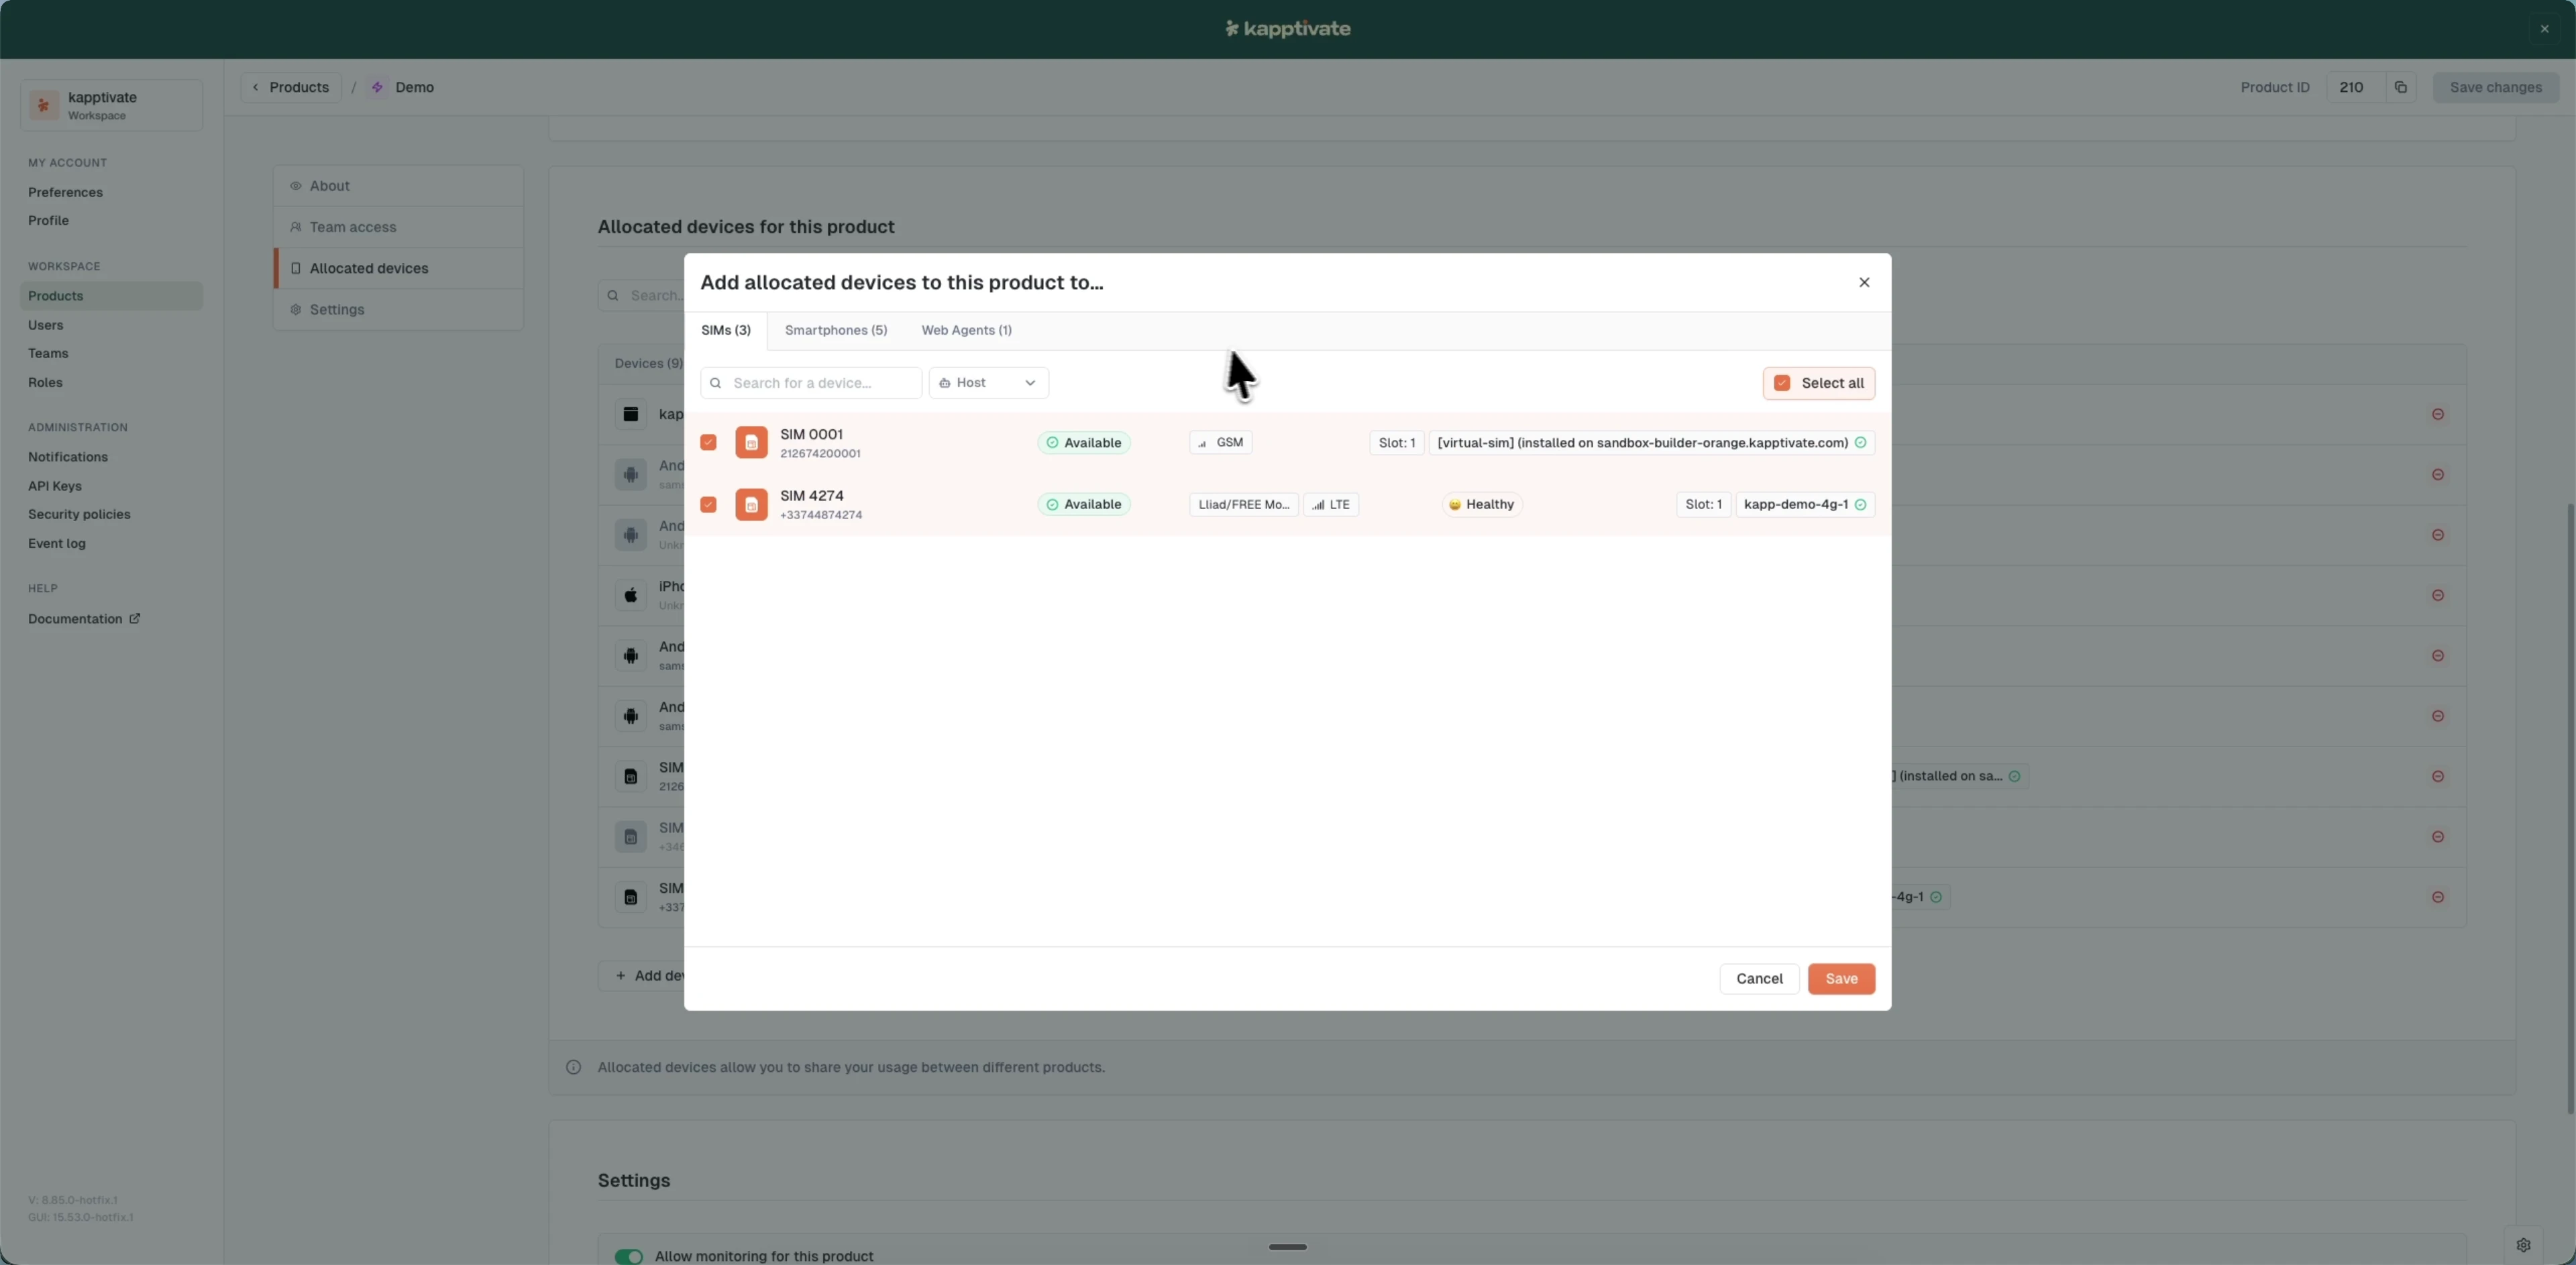2576x1265 pixels.
Task: Click the Lliad/FREE Mo... operator tag
Action: pos(1243,505)
